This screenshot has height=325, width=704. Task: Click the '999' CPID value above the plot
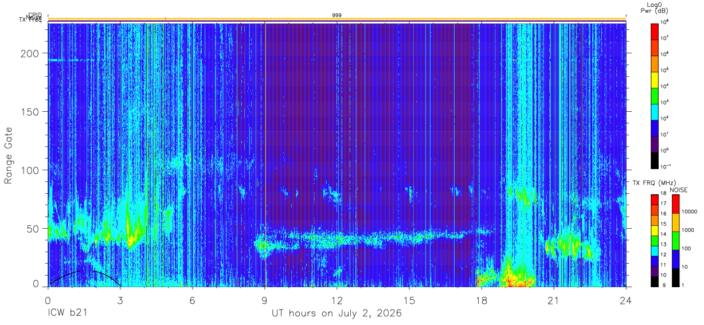(x=337, y=15)
